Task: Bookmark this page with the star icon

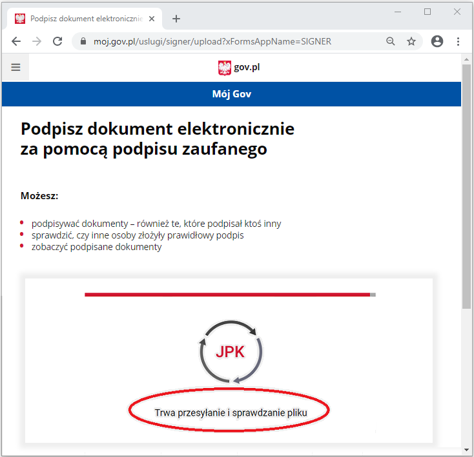Action: pos(411,41)
